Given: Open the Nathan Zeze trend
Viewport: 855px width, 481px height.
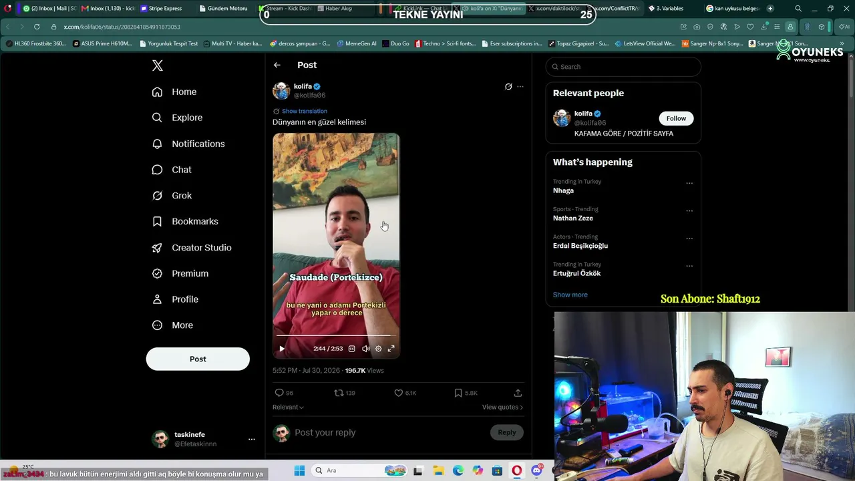Looking at the screenshot, I should [x=573, y=218].
